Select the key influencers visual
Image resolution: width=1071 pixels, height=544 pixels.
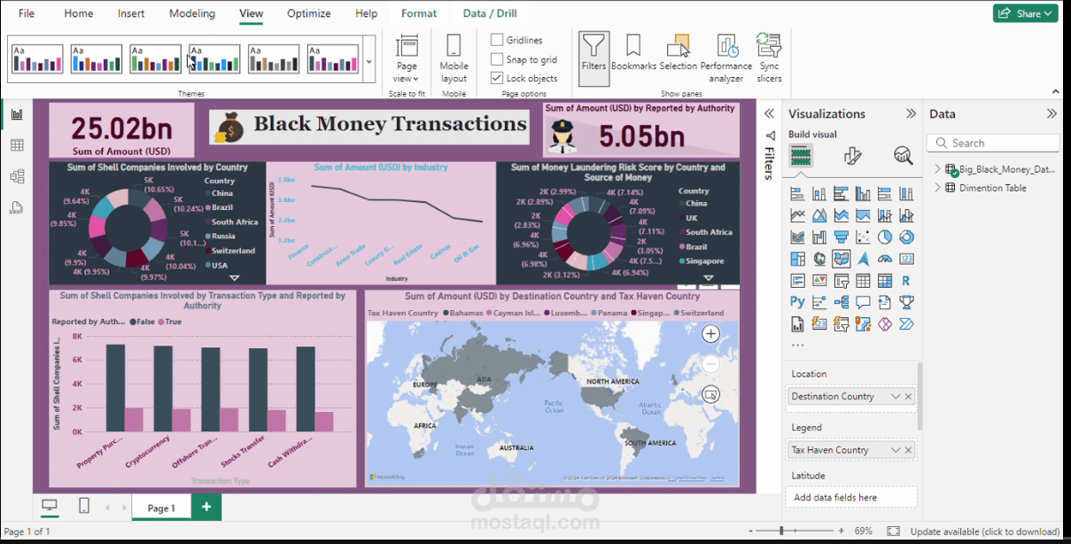click(x=819, y=302)
